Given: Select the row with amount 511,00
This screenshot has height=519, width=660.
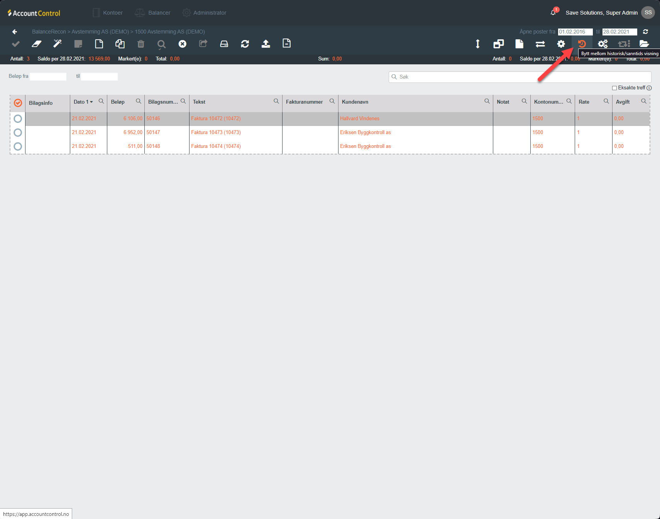Looking at the screenshot, I should tap(18, 146).
